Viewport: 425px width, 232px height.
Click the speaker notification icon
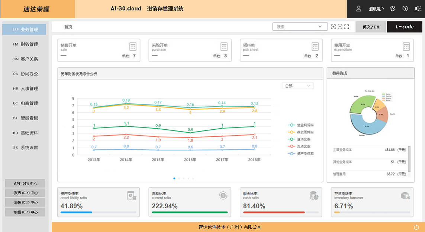click(x=418, y=9)
